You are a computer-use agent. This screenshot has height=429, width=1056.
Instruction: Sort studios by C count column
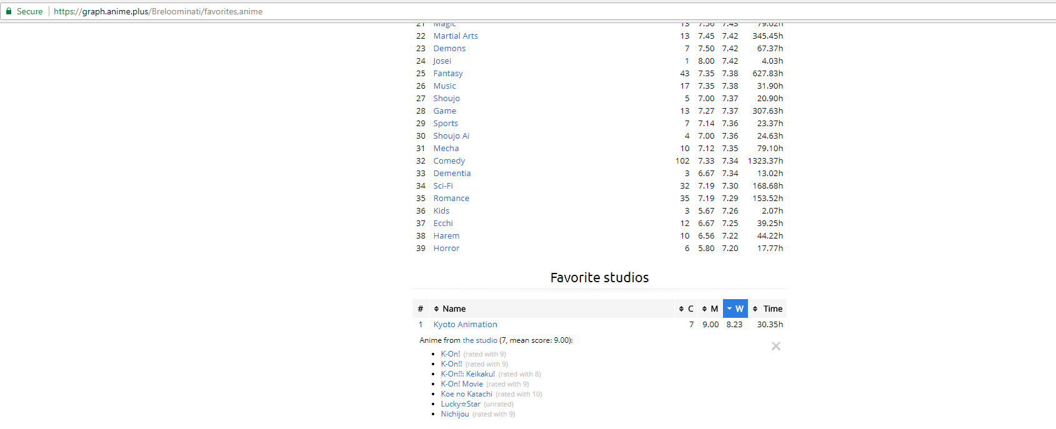click(686, 308)
